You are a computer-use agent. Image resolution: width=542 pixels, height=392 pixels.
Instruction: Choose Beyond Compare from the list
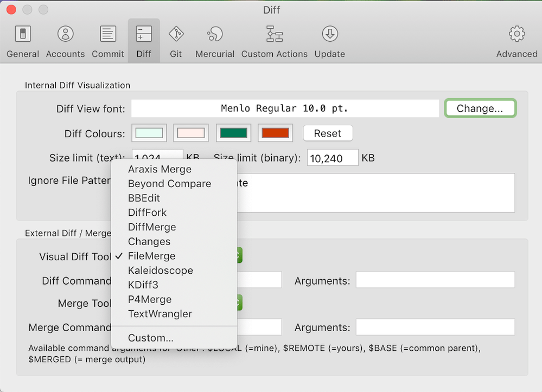click(x=174, y=184)
